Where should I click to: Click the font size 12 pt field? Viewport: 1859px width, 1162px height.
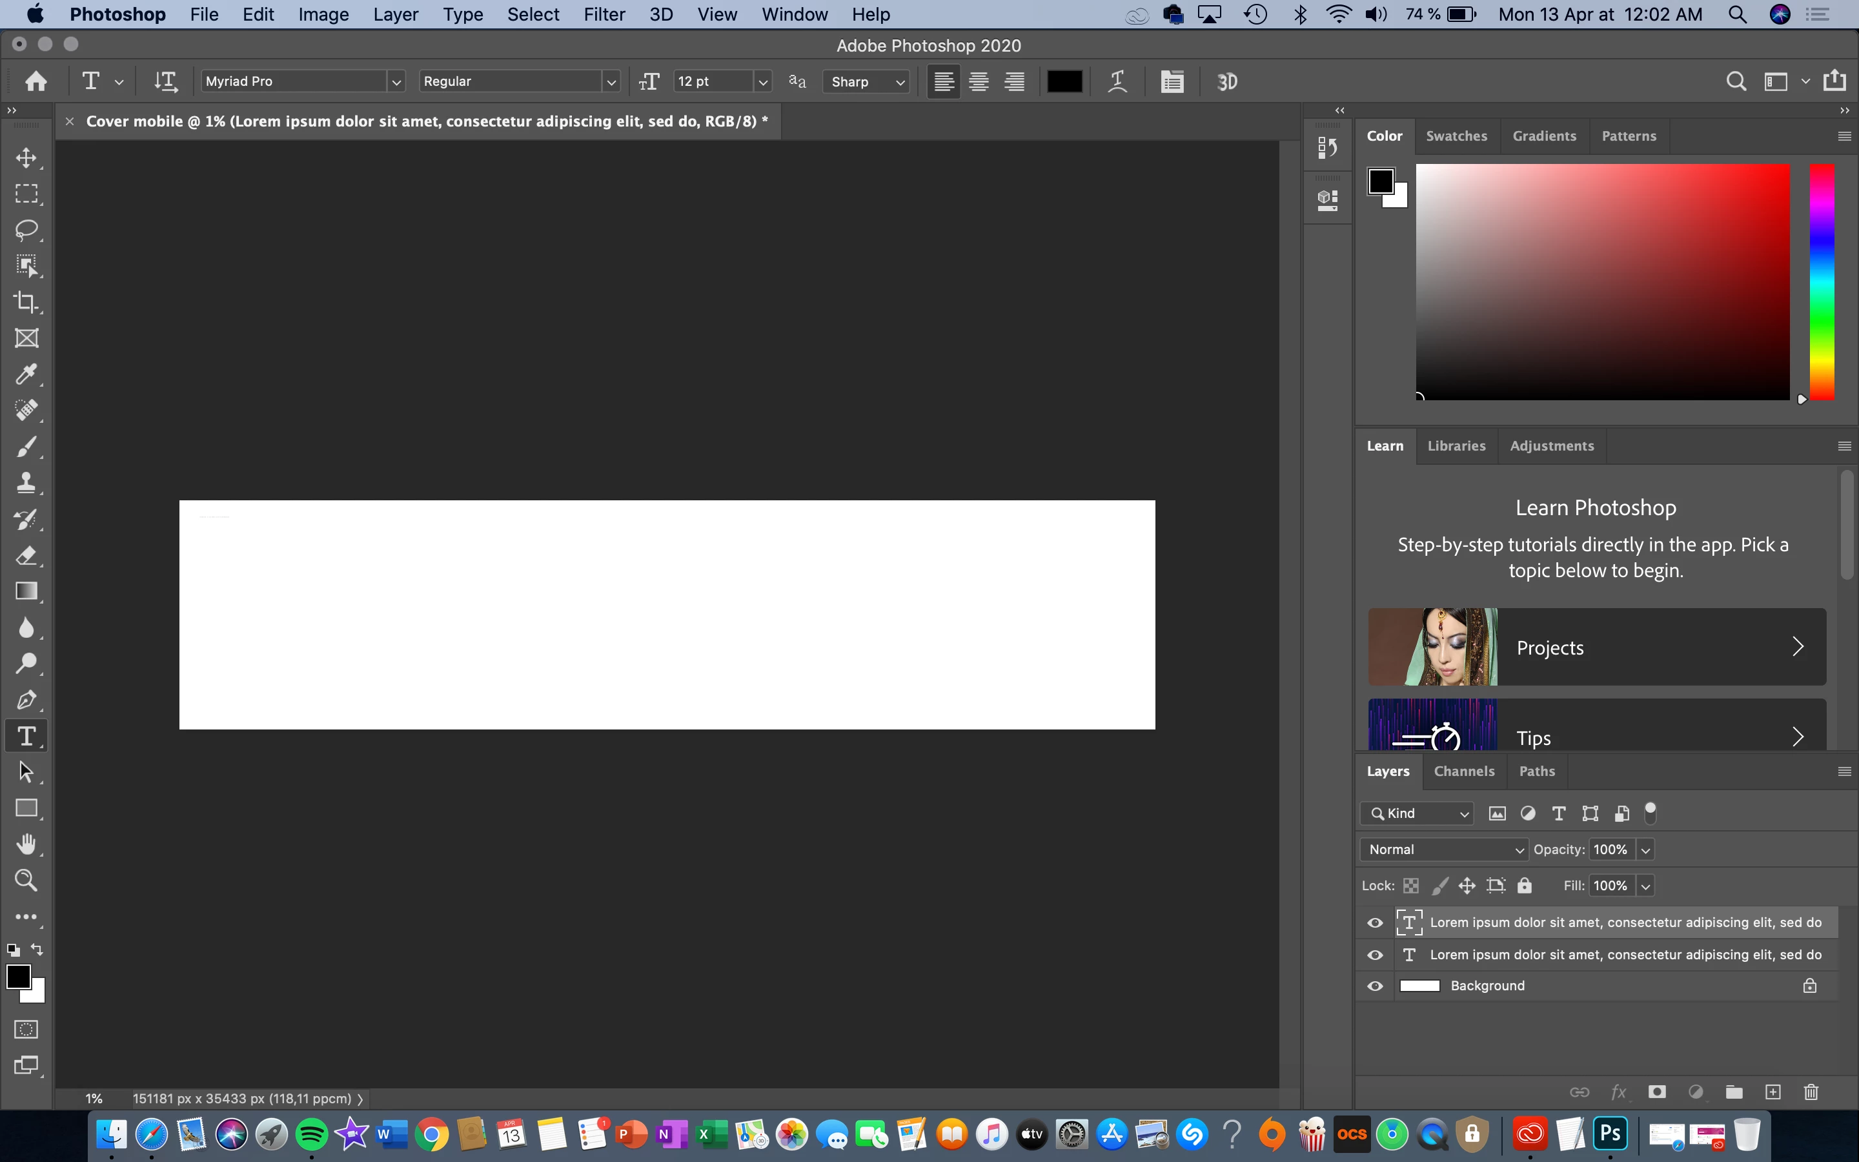[x=711, y=81]
